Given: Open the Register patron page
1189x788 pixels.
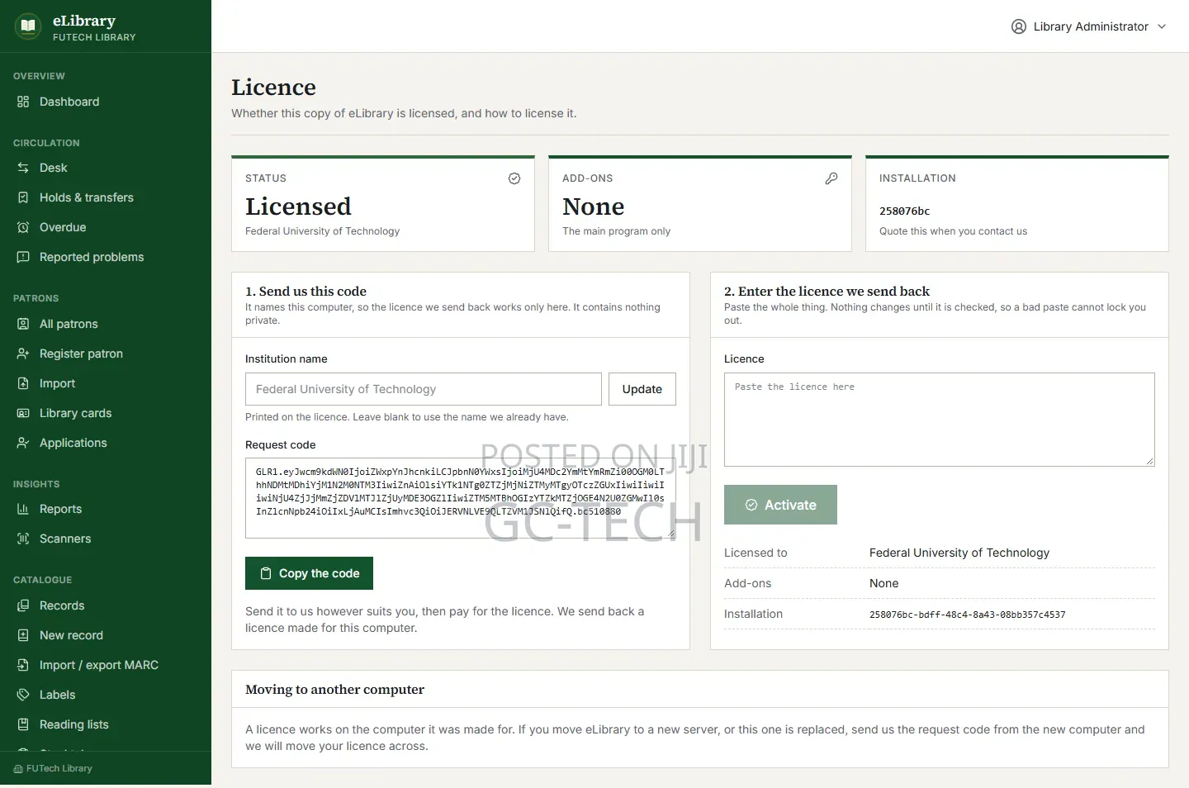Looking at the screenshot, I should point(106,354).
